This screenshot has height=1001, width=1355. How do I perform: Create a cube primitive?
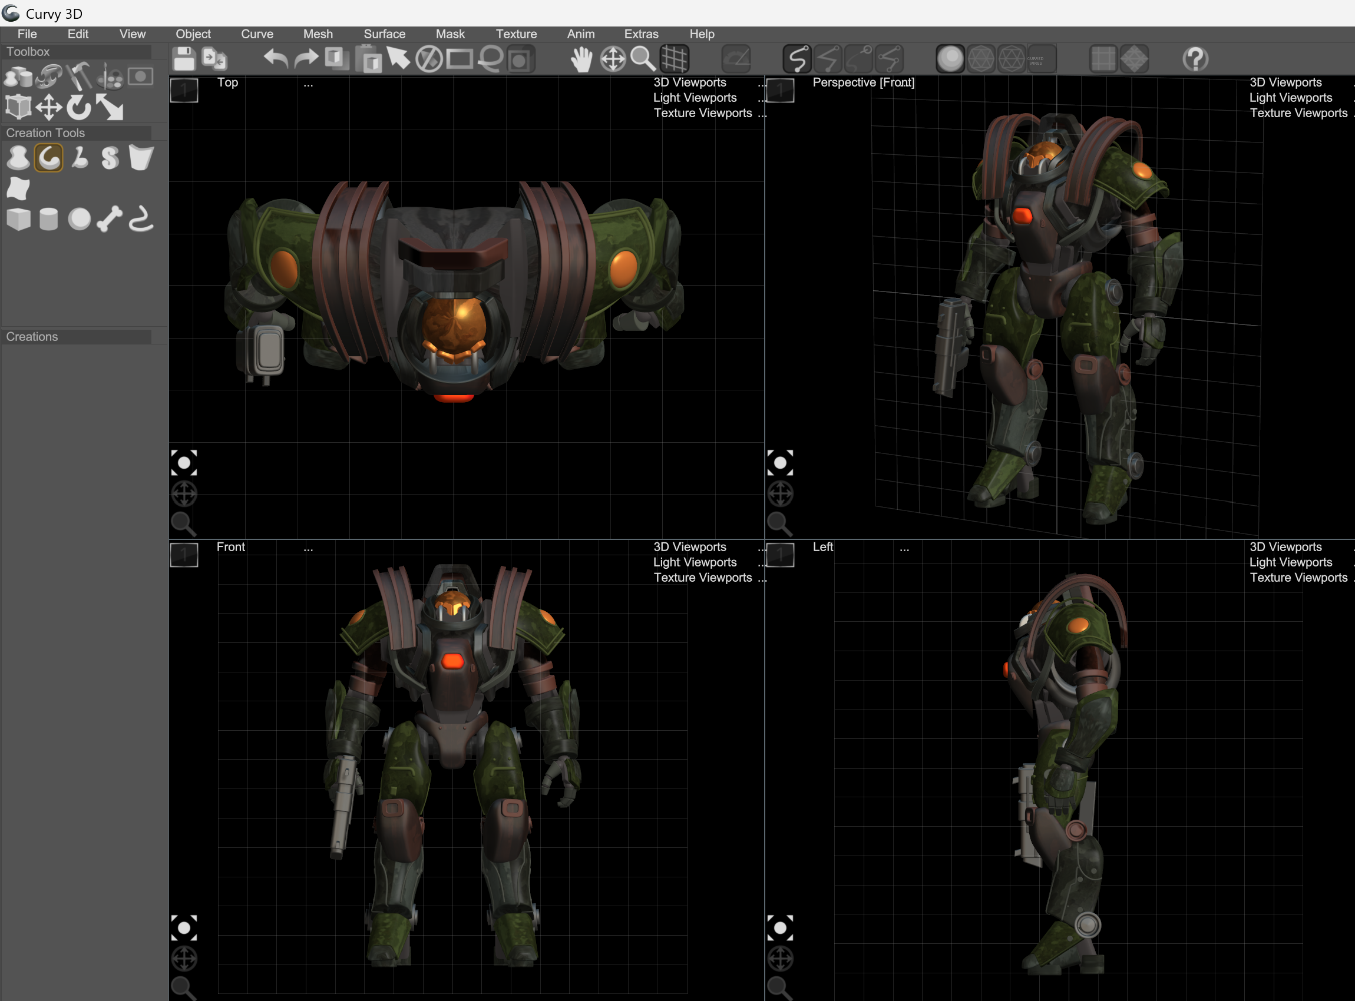[x=18, y=218]
